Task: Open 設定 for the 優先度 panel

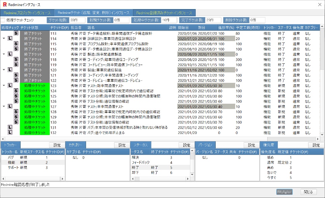Action: [x=316, y=145]
